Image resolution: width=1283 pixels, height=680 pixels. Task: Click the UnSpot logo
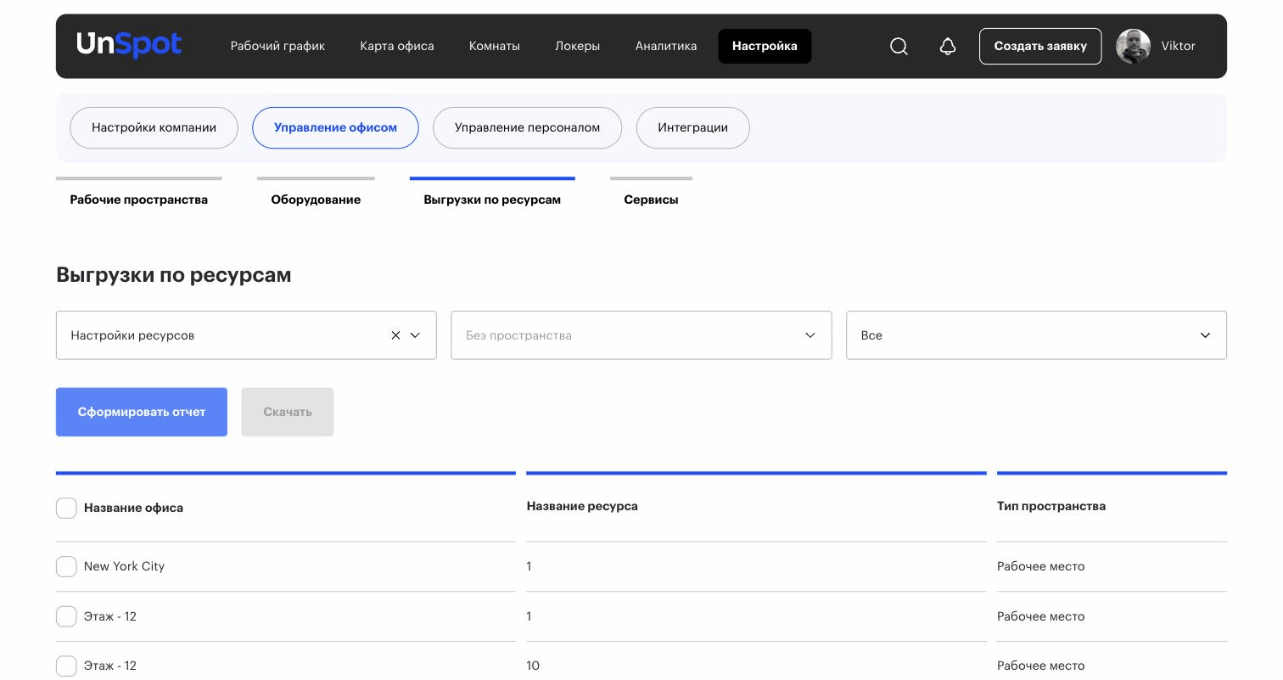[x=129, y=45]
